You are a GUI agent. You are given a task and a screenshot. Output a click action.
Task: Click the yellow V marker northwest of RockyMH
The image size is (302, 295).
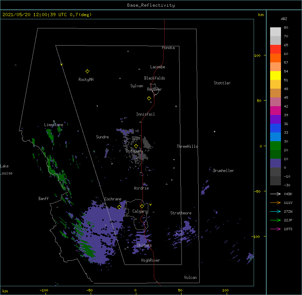[61, 64]
